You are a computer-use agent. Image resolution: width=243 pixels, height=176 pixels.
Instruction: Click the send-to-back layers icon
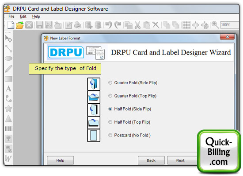click(175, 25)
